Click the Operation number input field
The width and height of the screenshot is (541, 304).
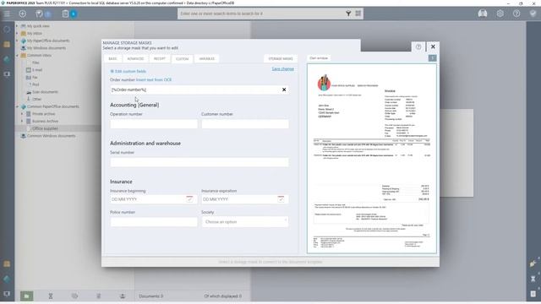154,124
